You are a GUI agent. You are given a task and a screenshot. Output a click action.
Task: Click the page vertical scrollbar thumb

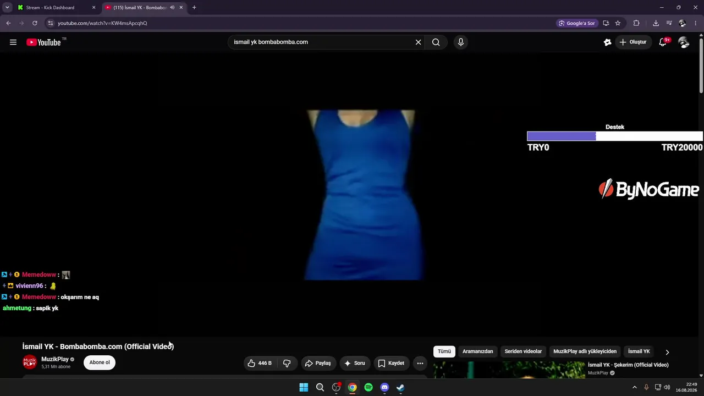(x=701, y=65)
